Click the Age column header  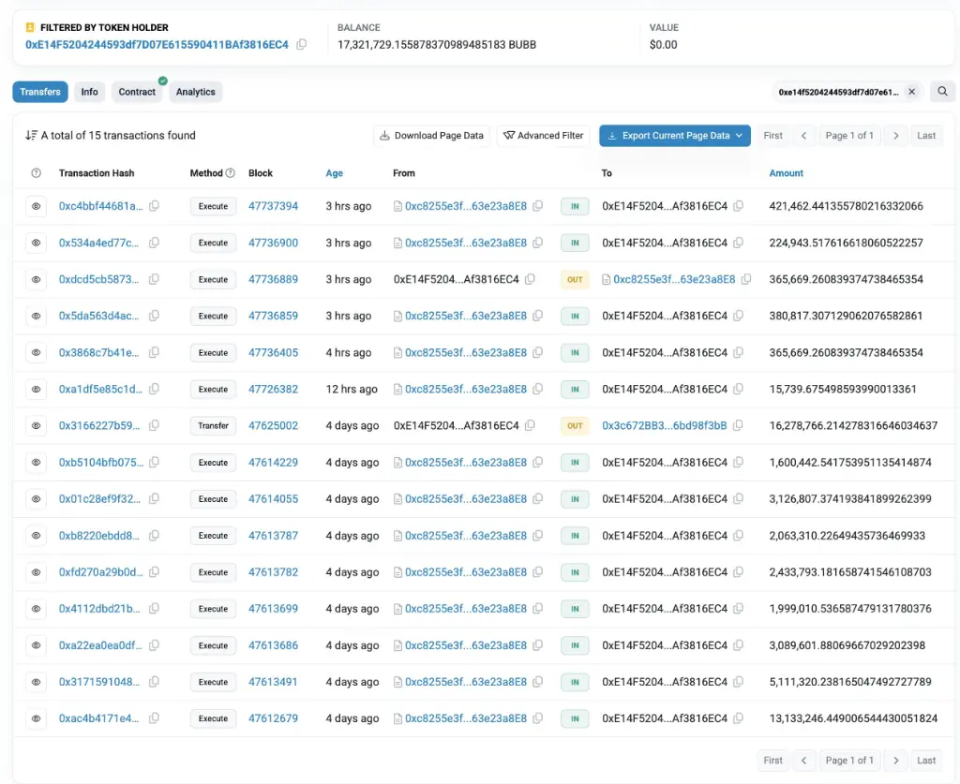(335, 173)
